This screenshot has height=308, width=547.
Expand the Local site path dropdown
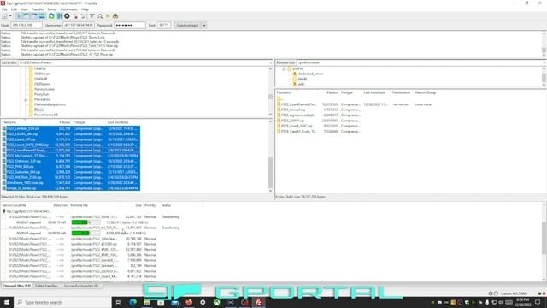(270, 62)
